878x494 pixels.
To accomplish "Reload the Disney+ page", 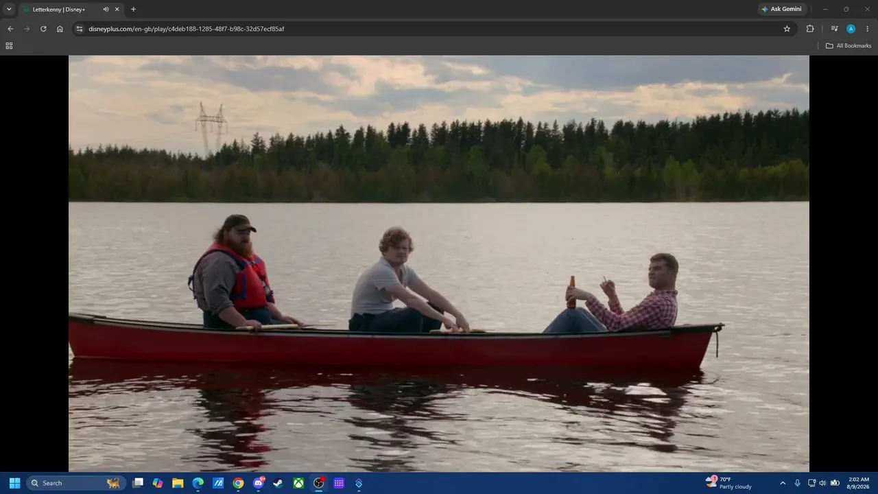I will 43,29.
